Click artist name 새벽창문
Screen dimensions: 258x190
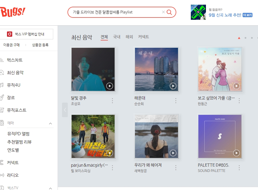[140, 171]
